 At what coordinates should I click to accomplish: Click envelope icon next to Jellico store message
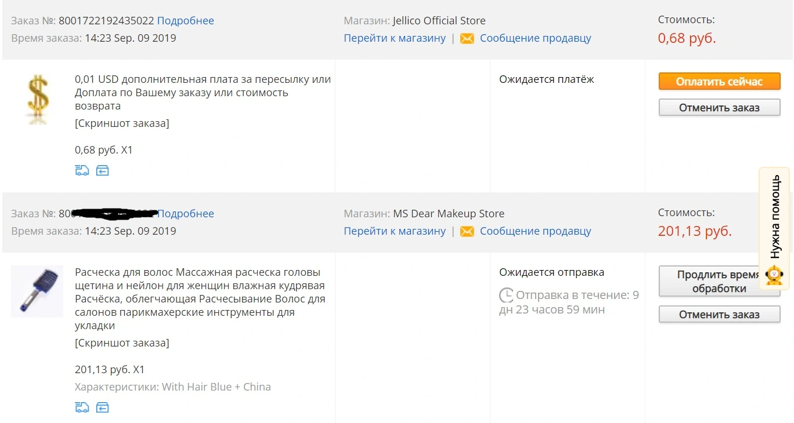click(x=467, y=38)
